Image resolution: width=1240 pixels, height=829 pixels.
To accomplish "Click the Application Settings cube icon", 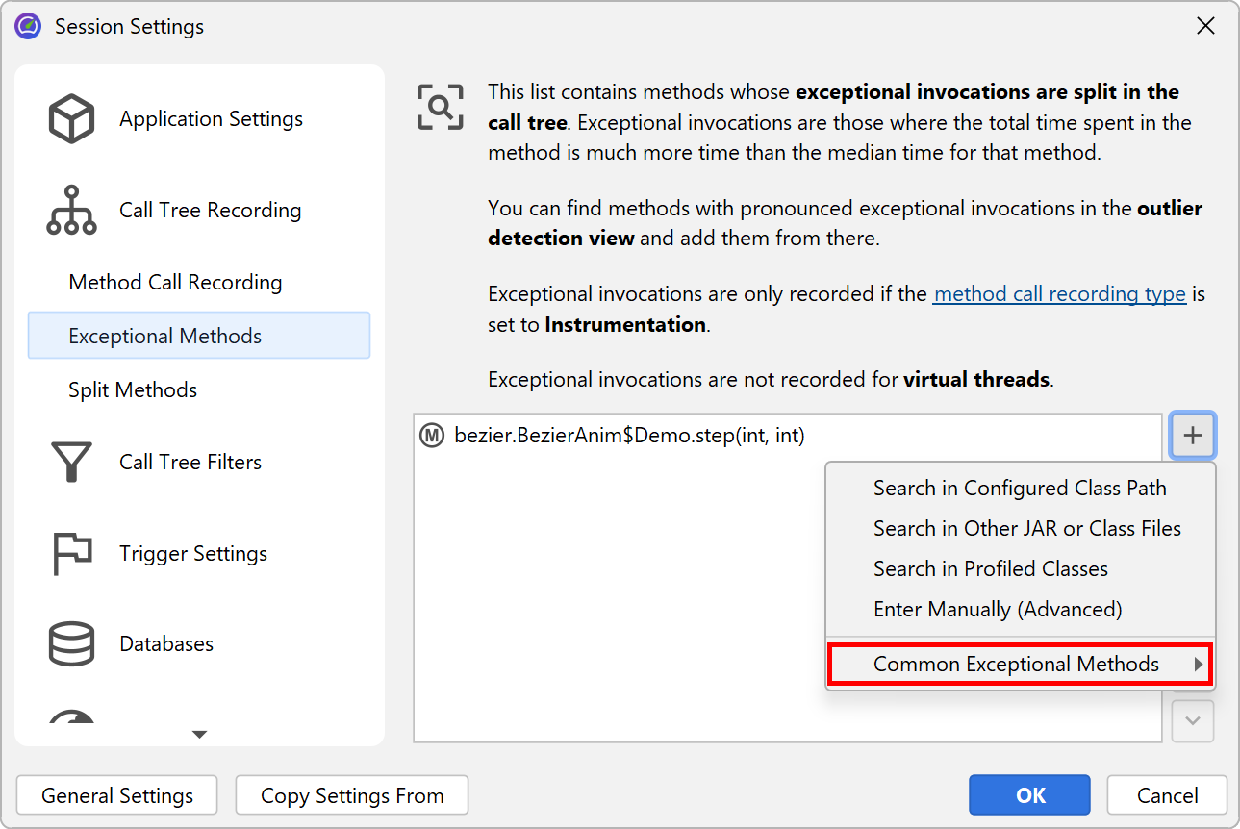I will [71, 119].
